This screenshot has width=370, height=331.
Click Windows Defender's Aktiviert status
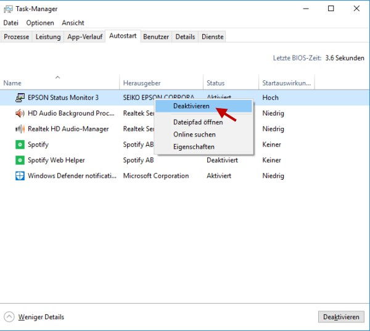pyautogui.click(x=219, y=176)
